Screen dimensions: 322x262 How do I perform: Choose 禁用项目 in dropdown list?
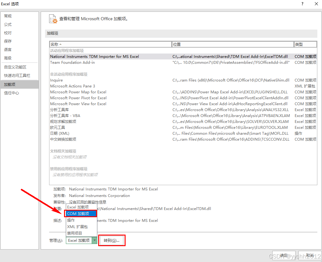coord(81,233)
